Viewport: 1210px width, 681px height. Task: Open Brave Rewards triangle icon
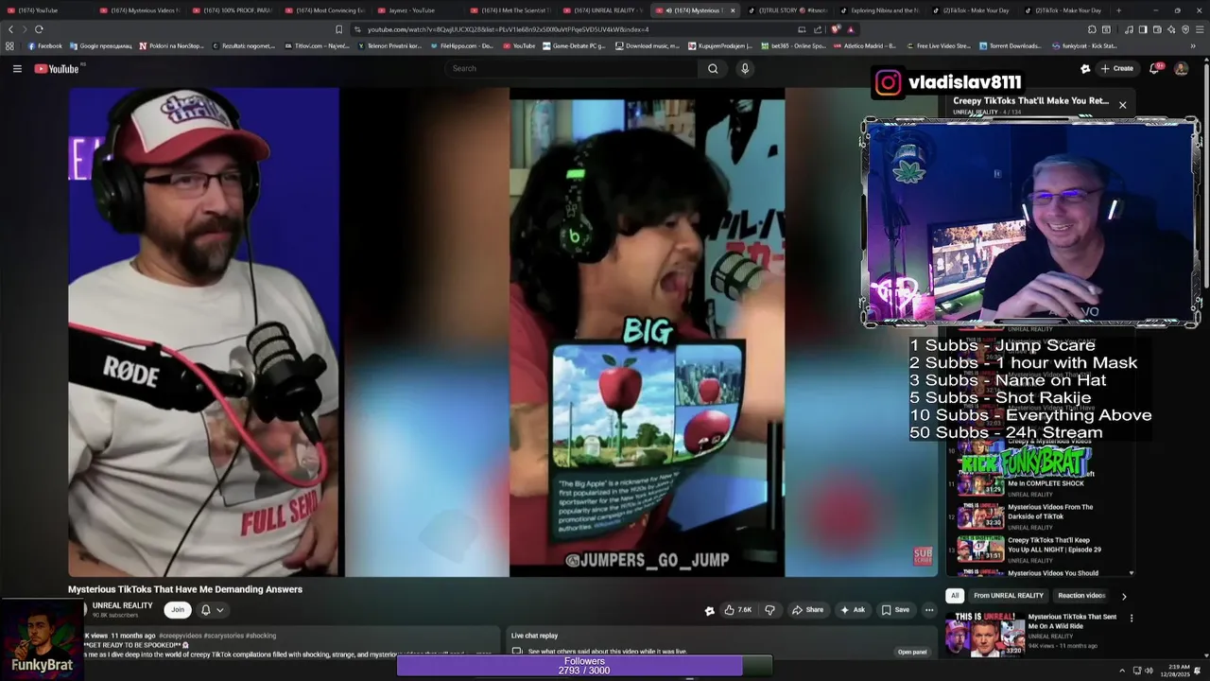[850, 29]
